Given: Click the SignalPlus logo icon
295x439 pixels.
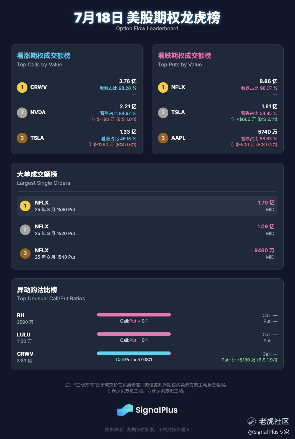Looking at the screenshot, I should tap(125, 410).
